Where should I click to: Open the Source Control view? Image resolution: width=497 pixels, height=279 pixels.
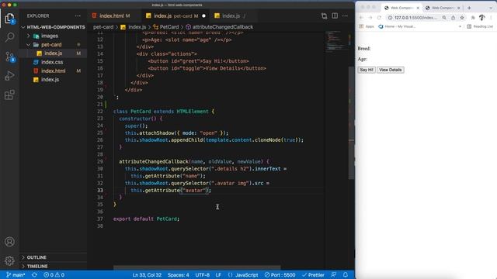(x=9, y=57)
